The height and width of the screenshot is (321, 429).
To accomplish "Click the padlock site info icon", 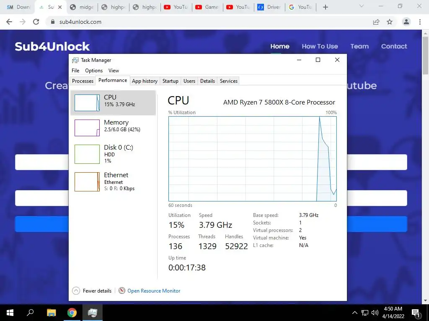I will [53, 22].
